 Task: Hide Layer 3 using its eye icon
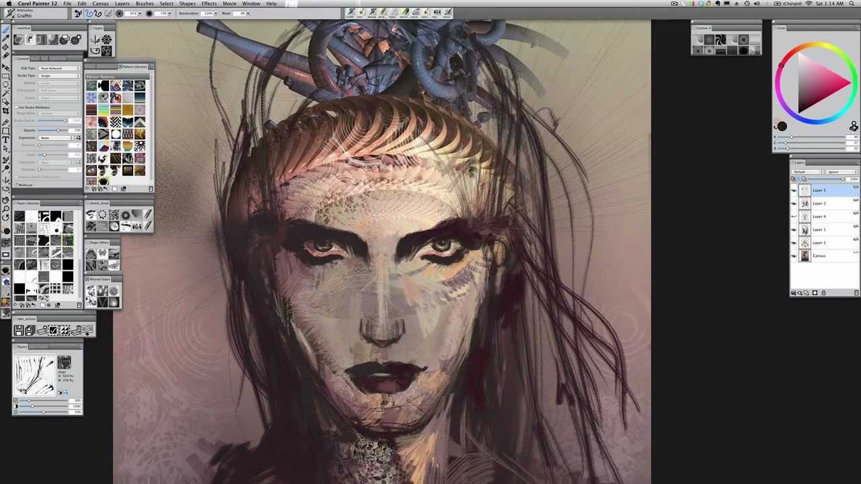pyautogui.click(x=794, y=243)
